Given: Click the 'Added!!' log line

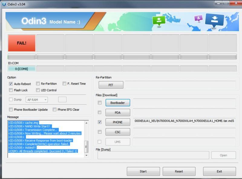Looking at the screenshot, I should click(22, 148).
